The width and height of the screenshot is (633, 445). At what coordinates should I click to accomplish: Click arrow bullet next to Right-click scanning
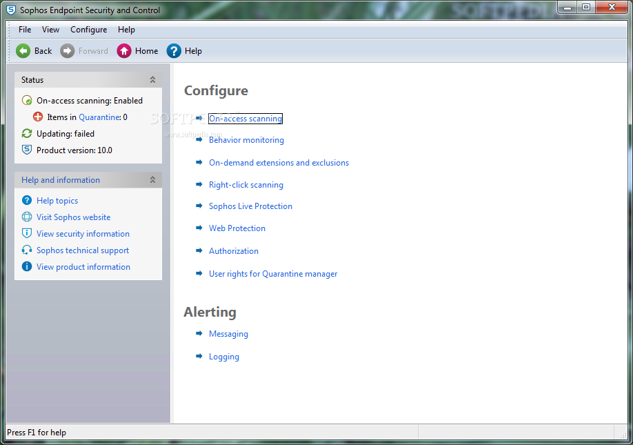pos(199,184)
